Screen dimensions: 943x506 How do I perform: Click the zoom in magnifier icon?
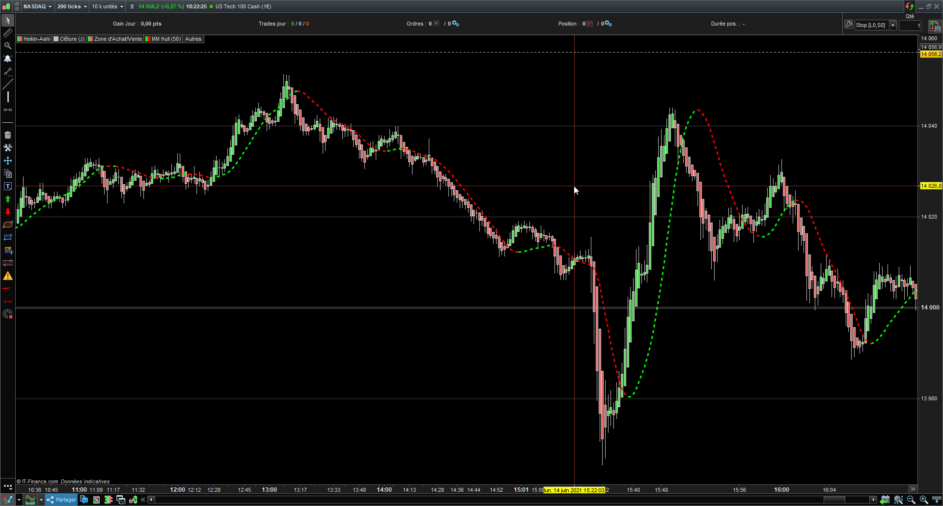coord(924,500)
